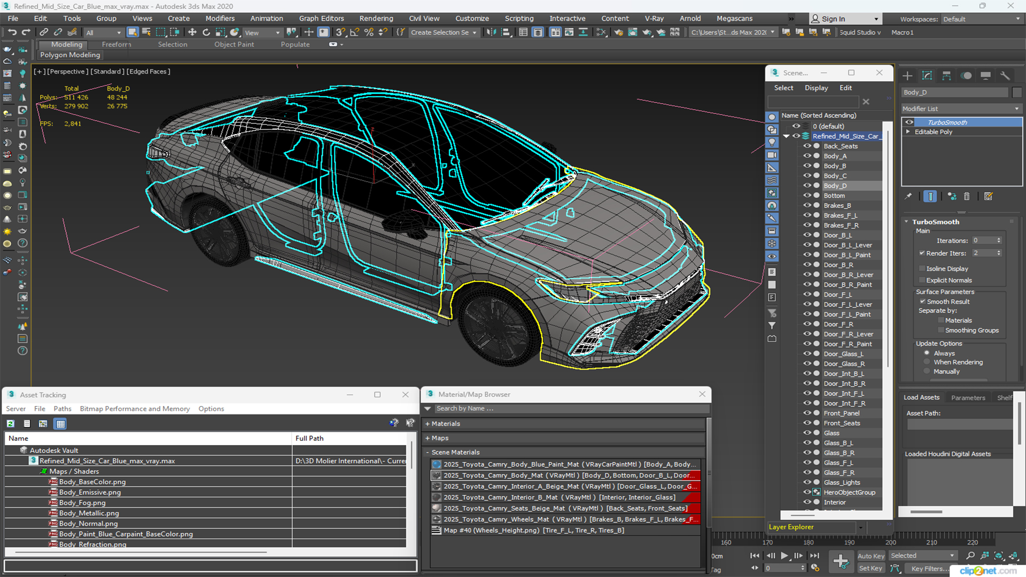The width and height of the screenshot is (1026, 577).
Task: Click Zoom Extents Selected cube icon
Action: click(998, 556)
